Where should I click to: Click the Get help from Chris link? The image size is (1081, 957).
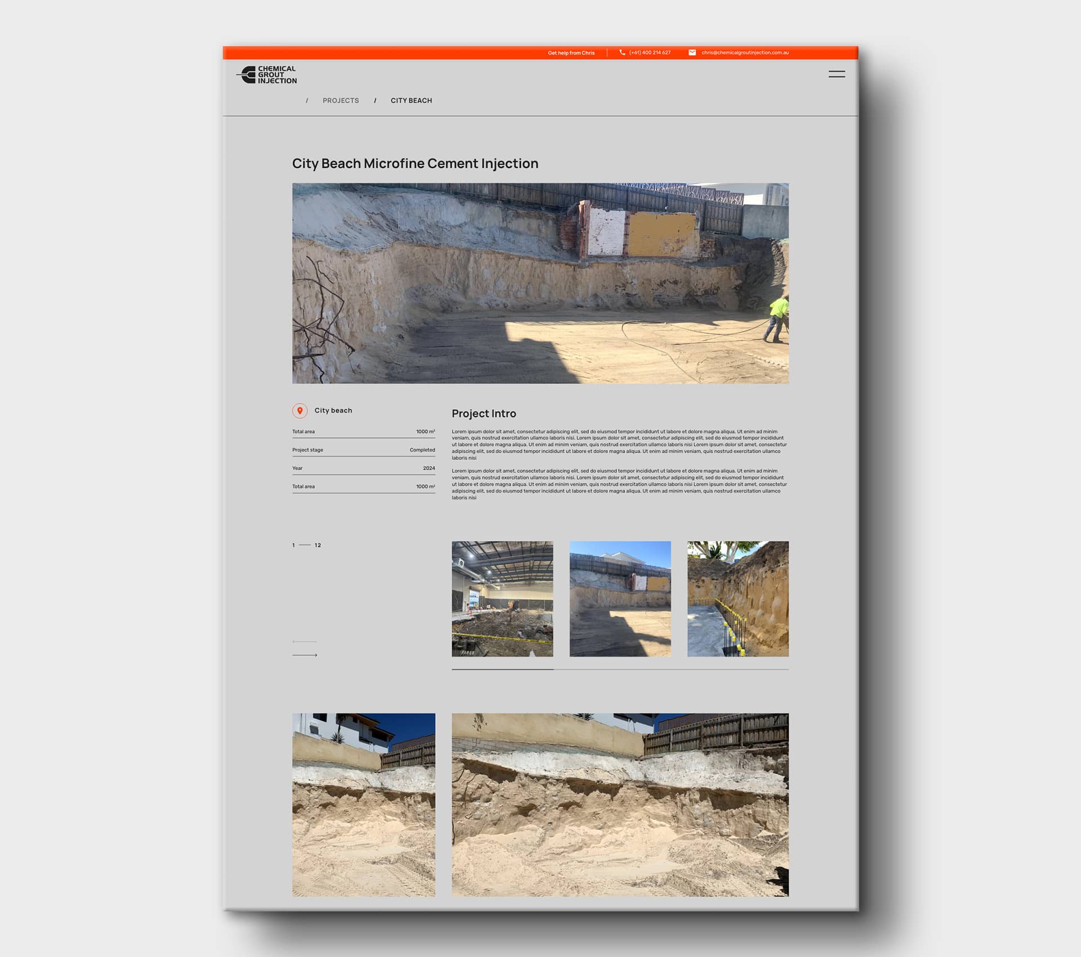[571, 53]
